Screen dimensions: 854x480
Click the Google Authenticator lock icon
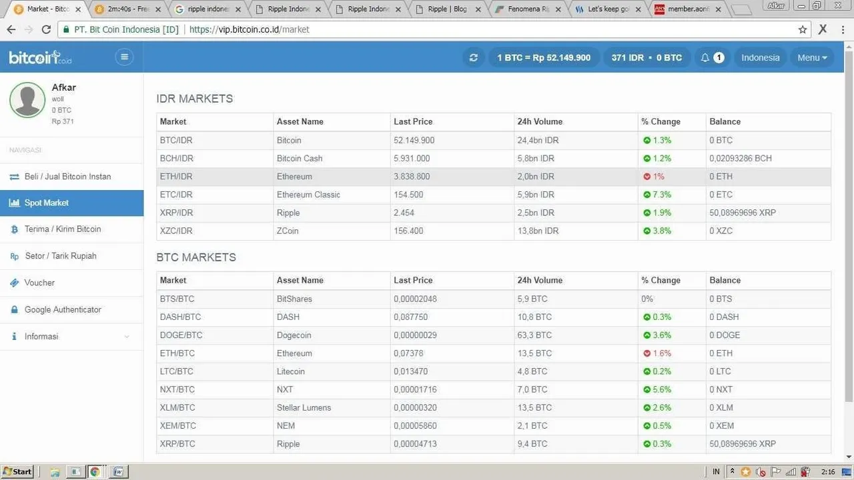coord(14,309)
